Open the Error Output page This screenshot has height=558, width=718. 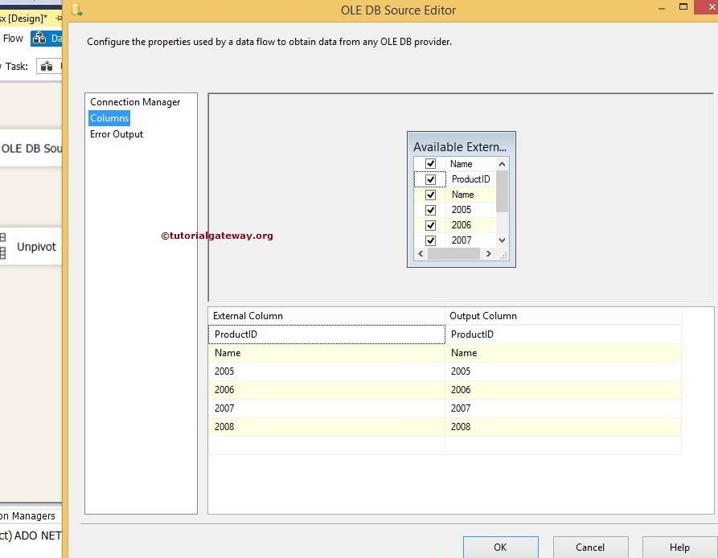(x=117, y=134)
